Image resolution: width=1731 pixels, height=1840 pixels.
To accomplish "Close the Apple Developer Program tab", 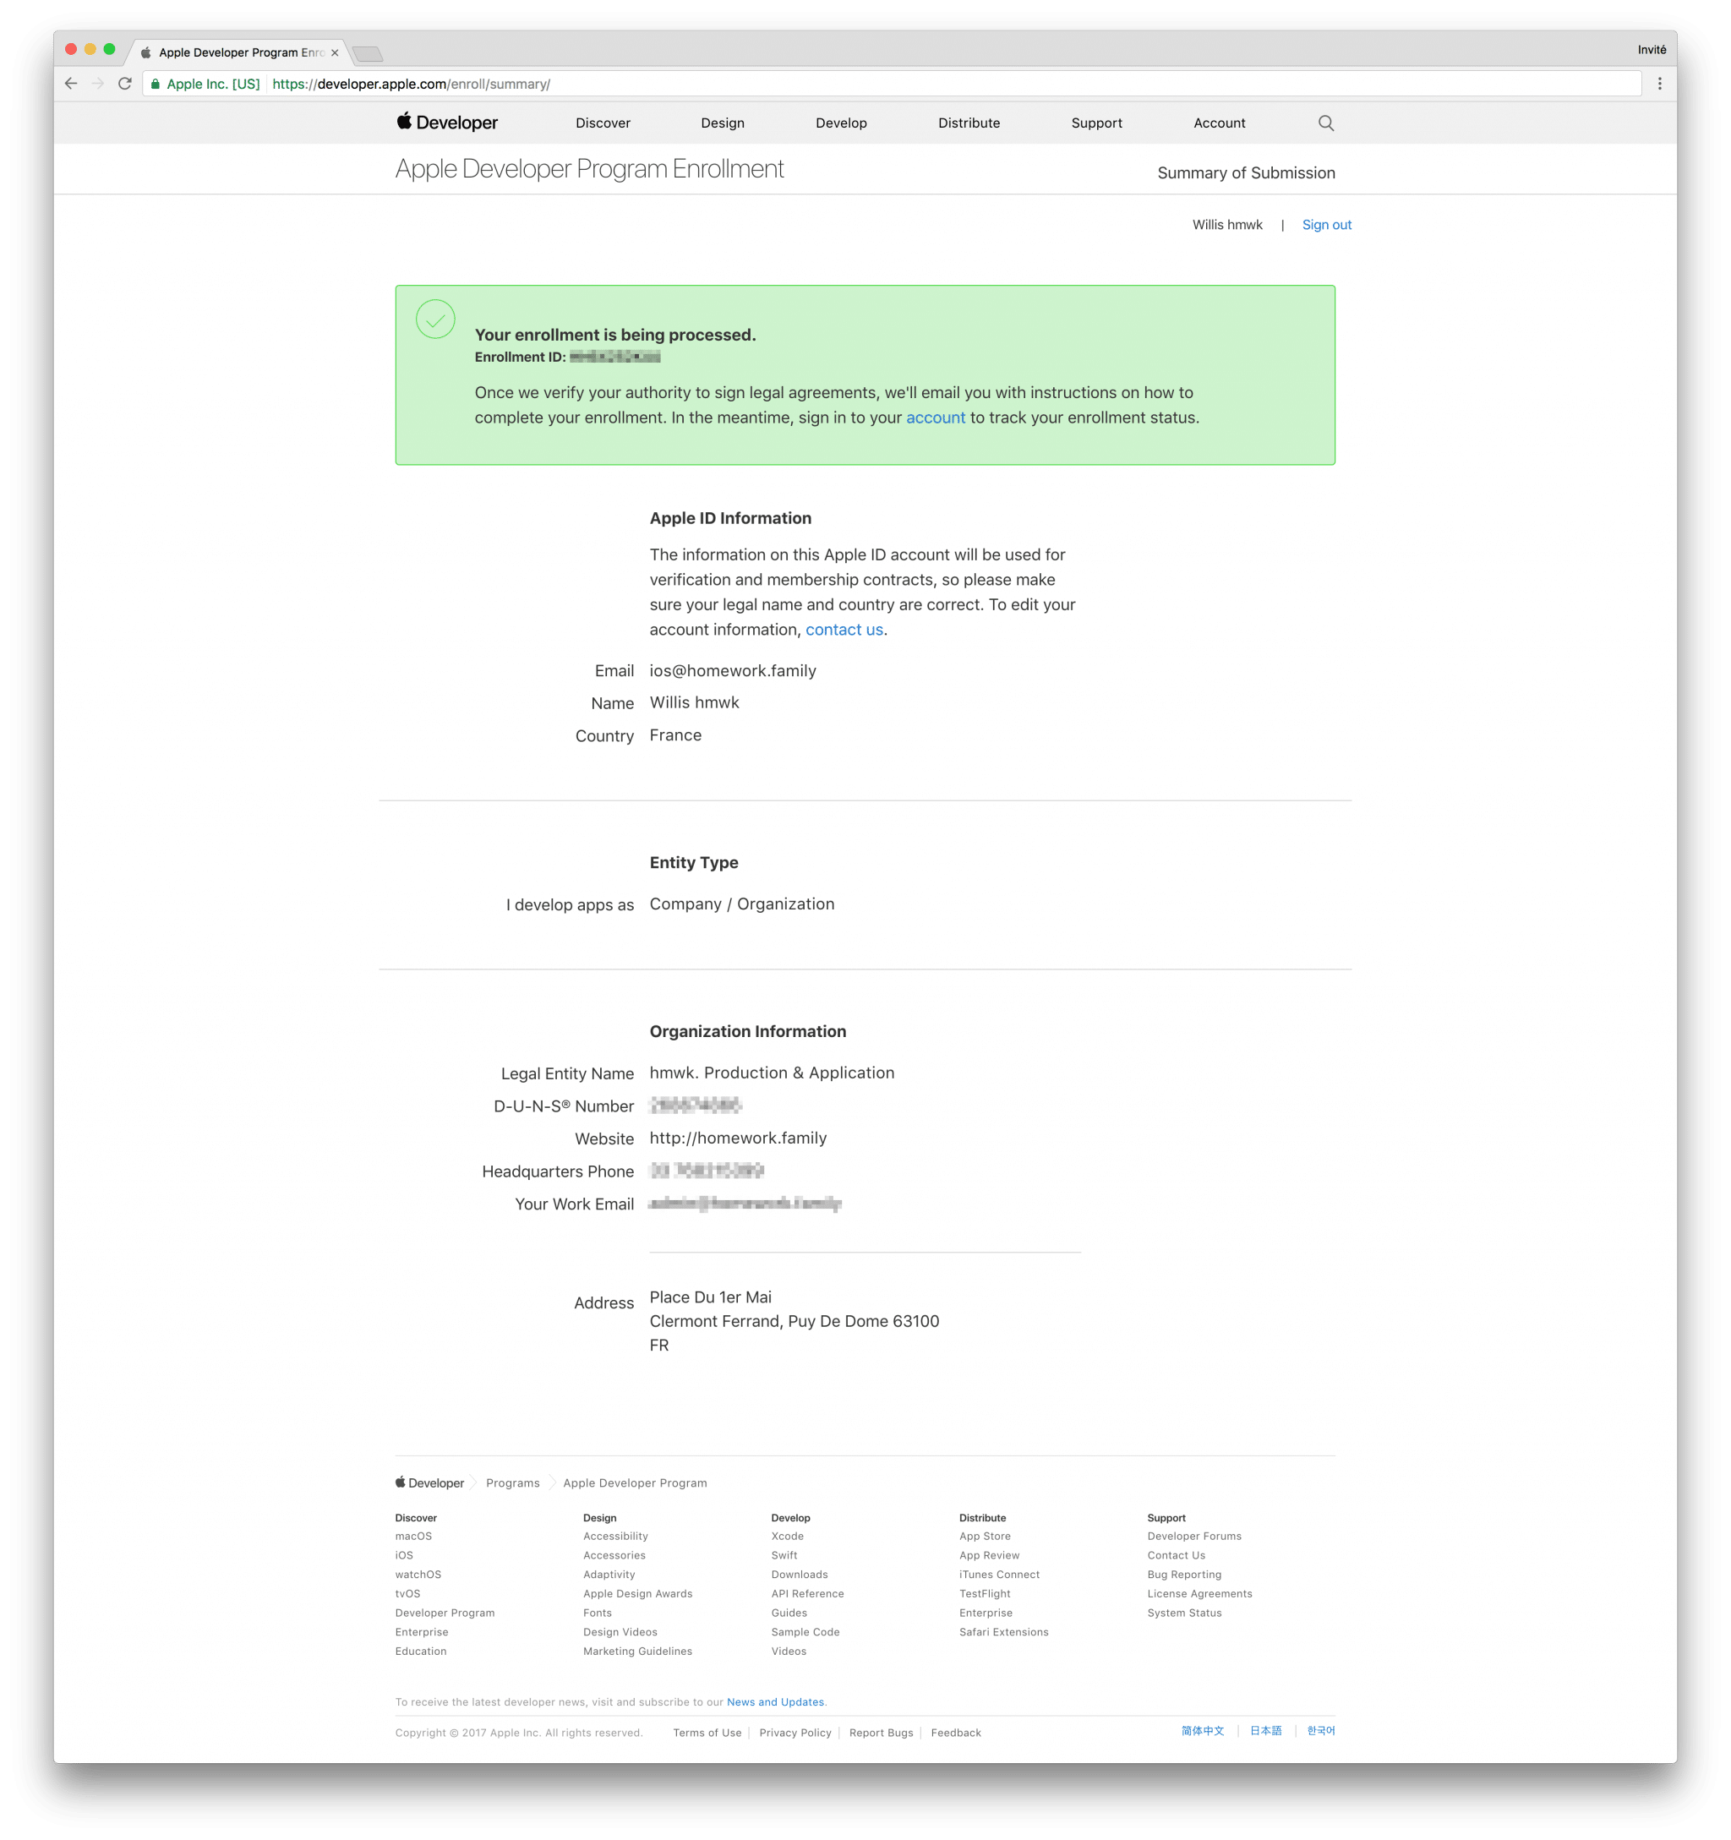I will (335, 52).
